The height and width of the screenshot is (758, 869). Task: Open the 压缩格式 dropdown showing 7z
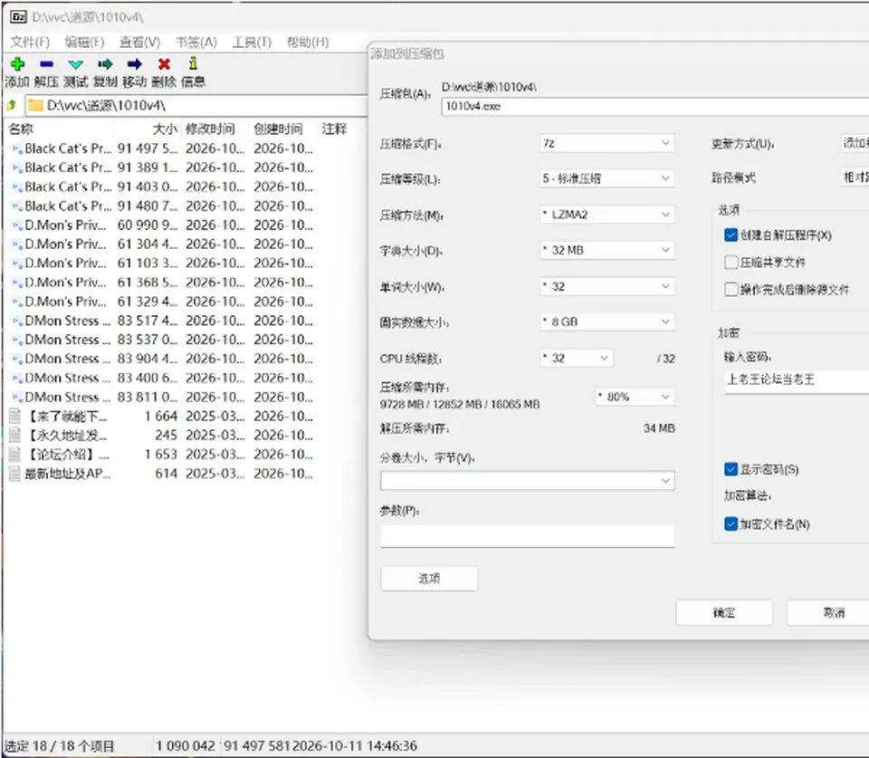(x=606, y=143)
